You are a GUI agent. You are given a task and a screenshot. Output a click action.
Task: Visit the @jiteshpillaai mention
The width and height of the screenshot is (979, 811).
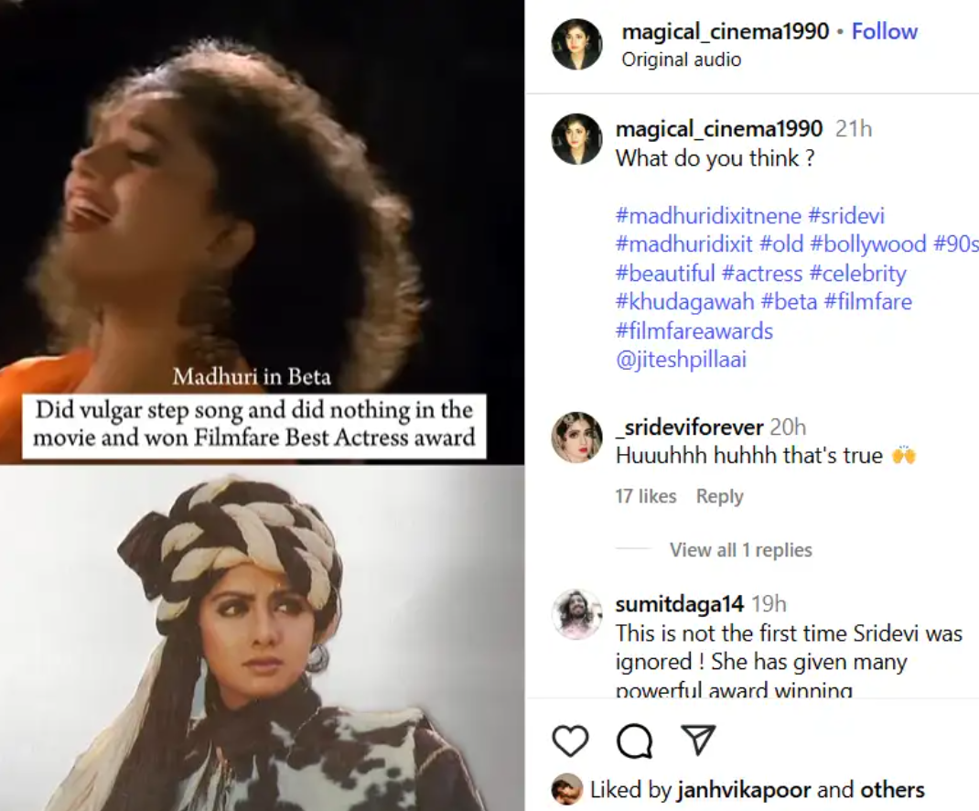[x=681, y=360]
